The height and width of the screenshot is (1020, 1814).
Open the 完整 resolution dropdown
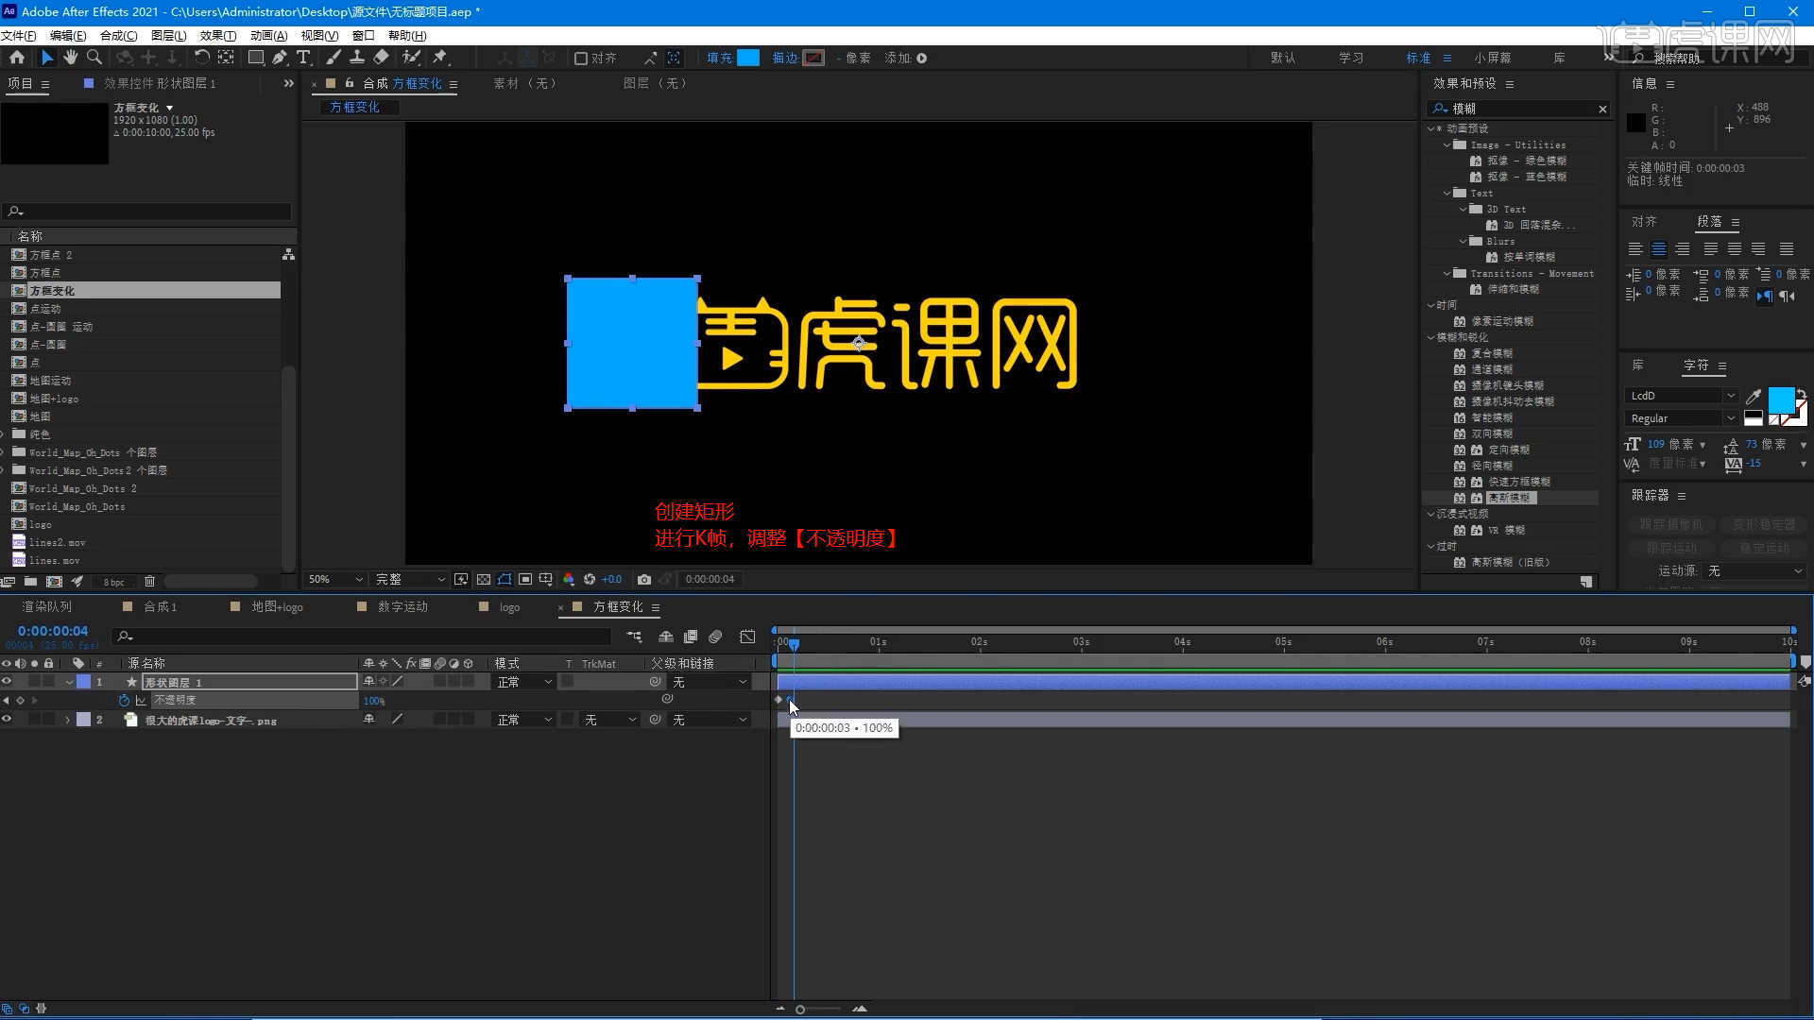(x=410, y=579)
